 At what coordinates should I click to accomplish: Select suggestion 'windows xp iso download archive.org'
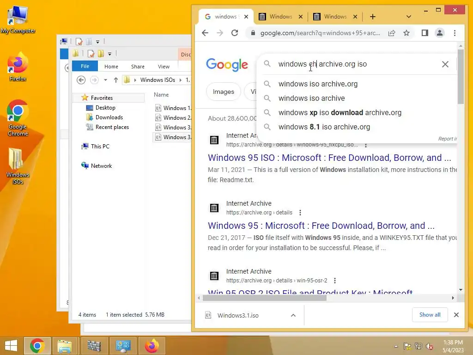click(340, 113)
